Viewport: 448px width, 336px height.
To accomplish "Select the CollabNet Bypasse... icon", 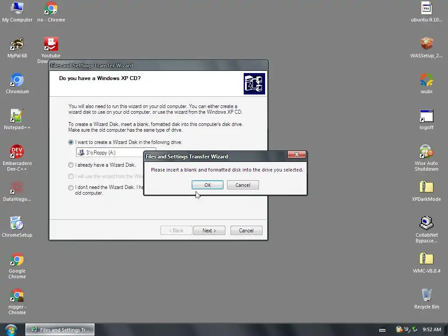I will 427,230.
